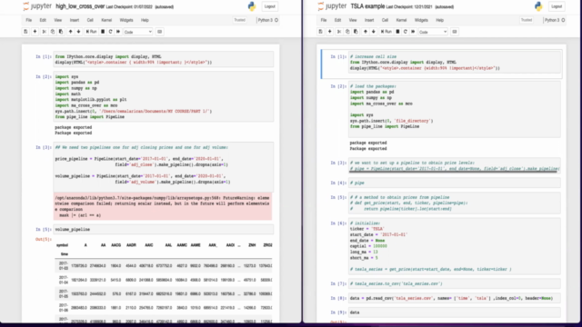Open View menu in high_low_cross_over notebook
Viewport: 582px width, 327px height.
(x=58, y=20)
